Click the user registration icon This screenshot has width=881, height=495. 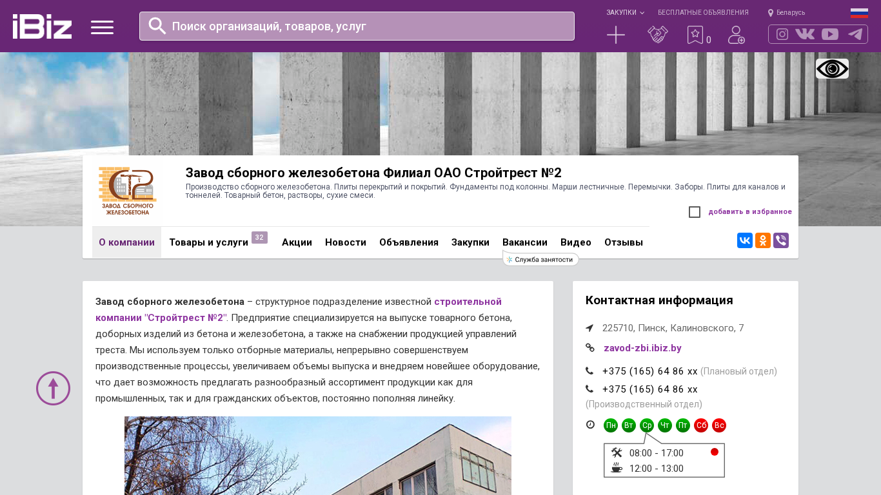point(737,35)
